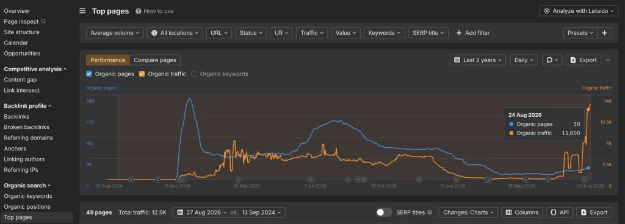
Task: Click the search icon next to Page inspect
Action: 43,21
